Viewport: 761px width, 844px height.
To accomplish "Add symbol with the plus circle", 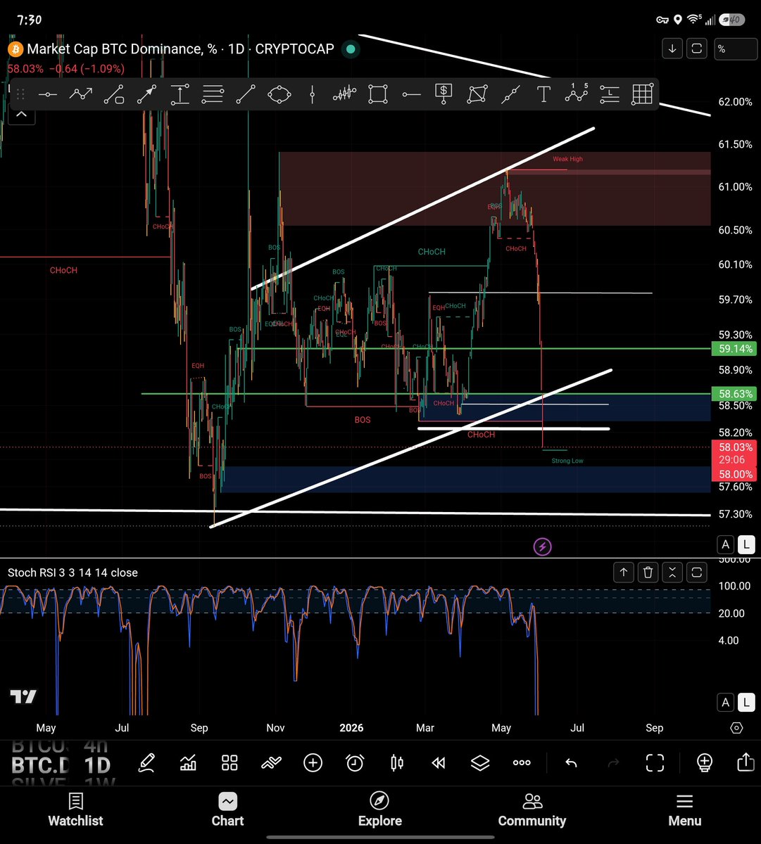I will pos(313,762).
